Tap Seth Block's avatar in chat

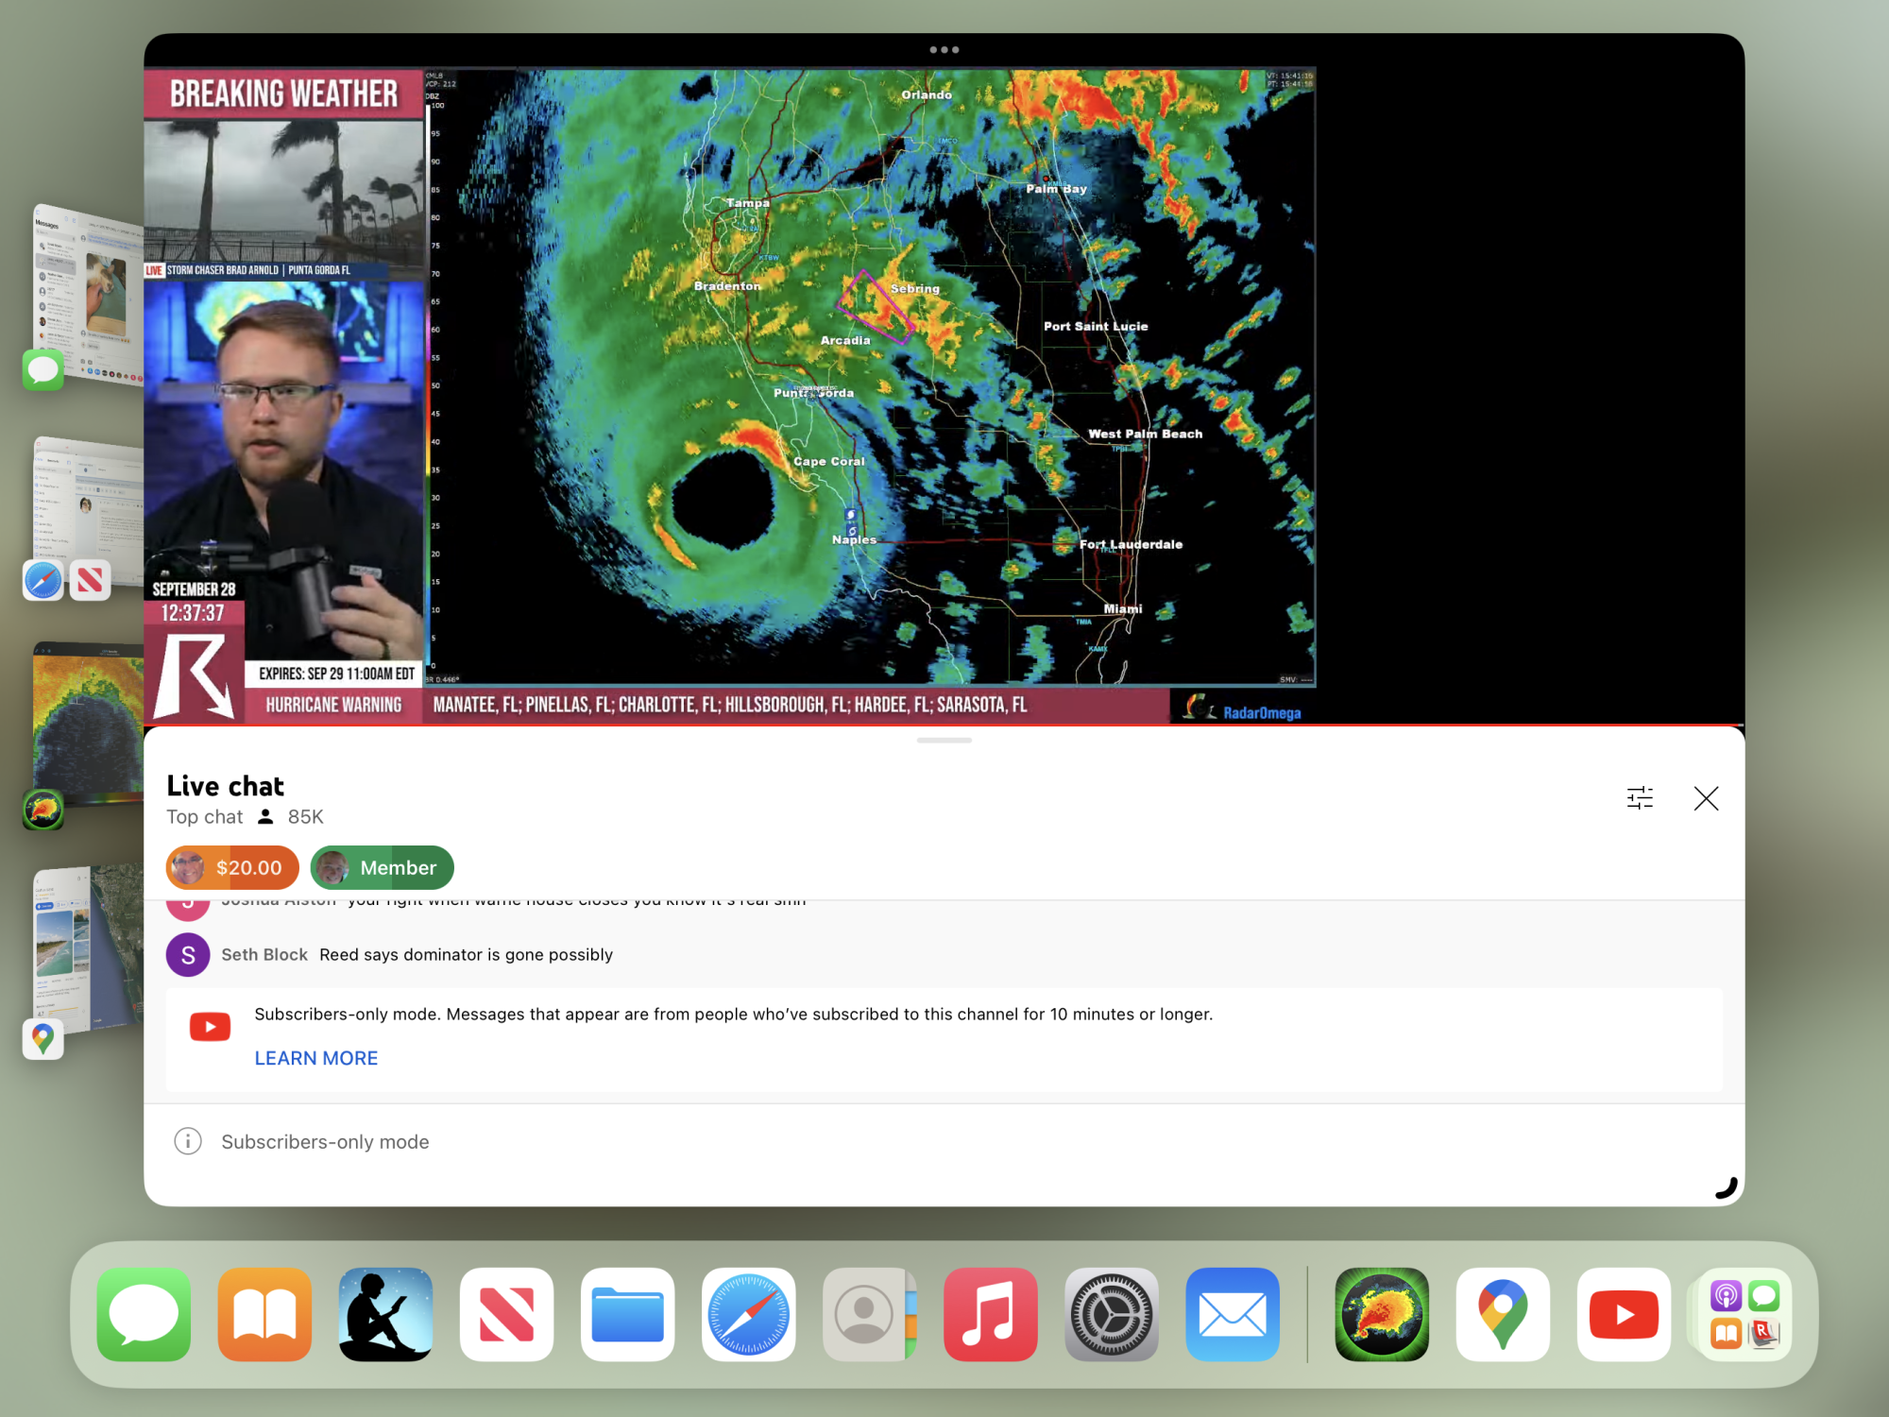coord(188,955)
